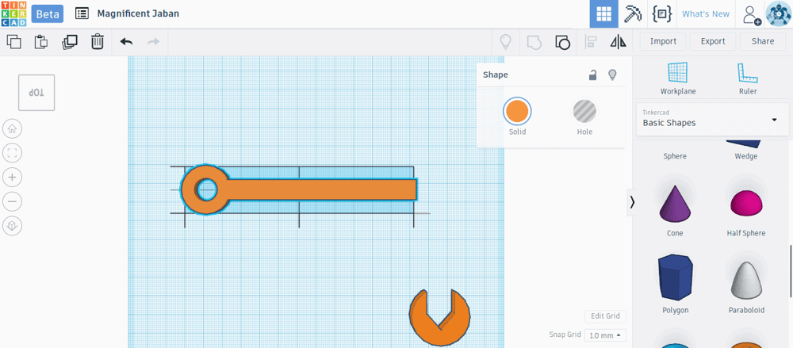The width and height of the screenshot is (793, 348).
Task: Open the designs list menu icon
Action: point(82,13)
